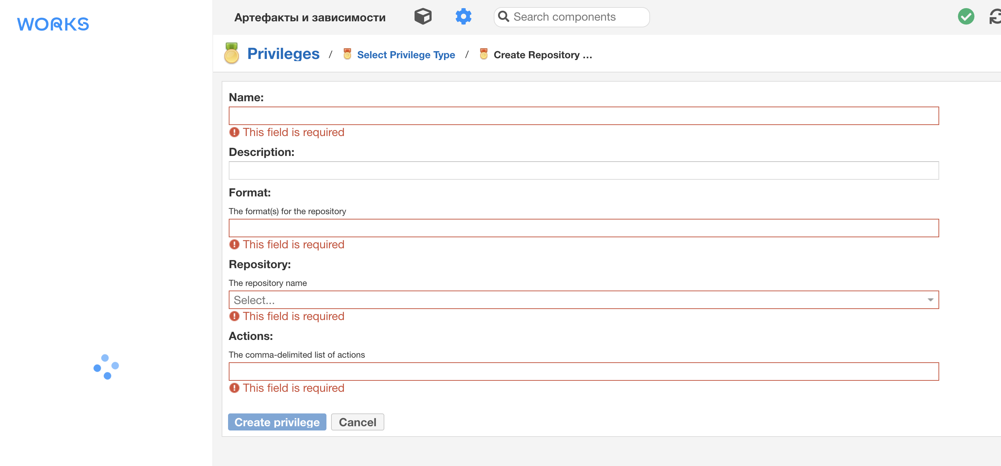
Task: Click the Privileges medal icon
Action: (231, 54)
